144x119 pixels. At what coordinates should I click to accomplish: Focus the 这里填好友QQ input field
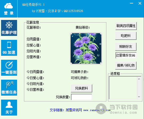(126, 55)
